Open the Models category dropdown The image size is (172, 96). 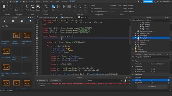[17, 26]
